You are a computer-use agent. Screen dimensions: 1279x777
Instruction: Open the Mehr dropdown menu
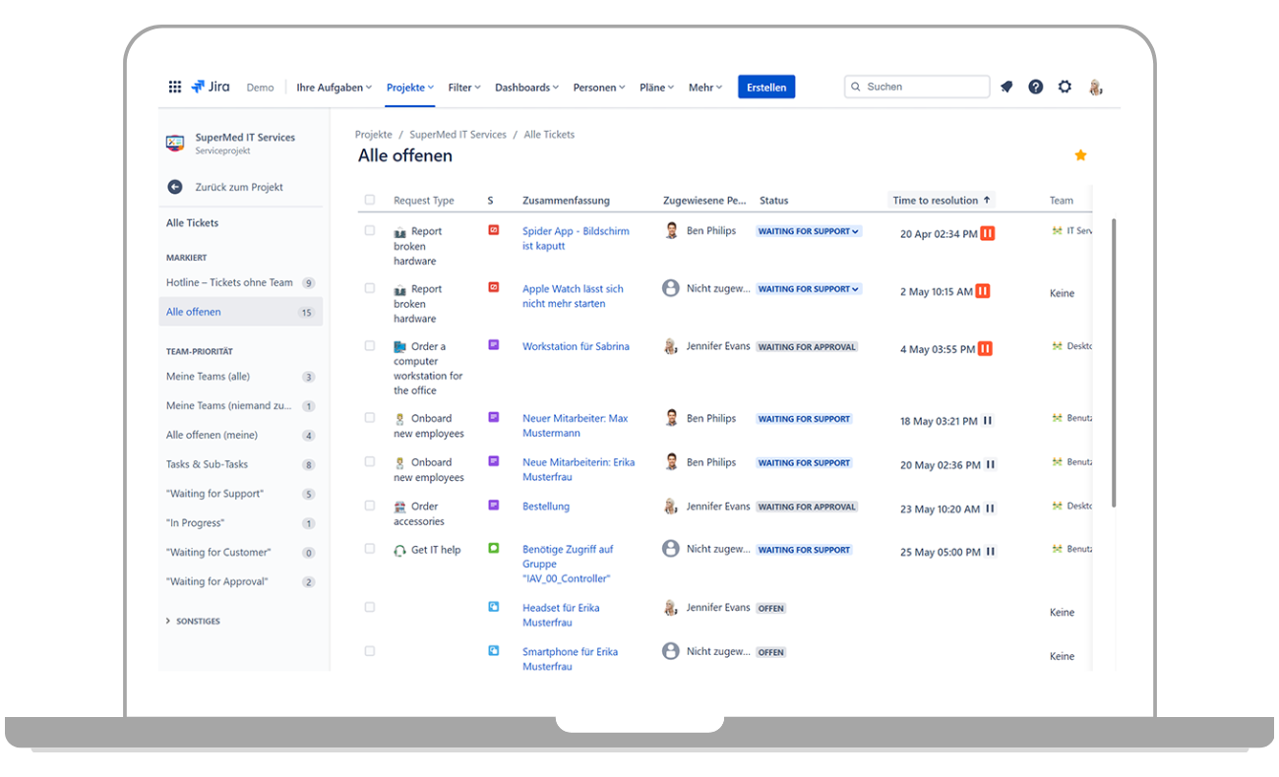(x=705, y=88)
